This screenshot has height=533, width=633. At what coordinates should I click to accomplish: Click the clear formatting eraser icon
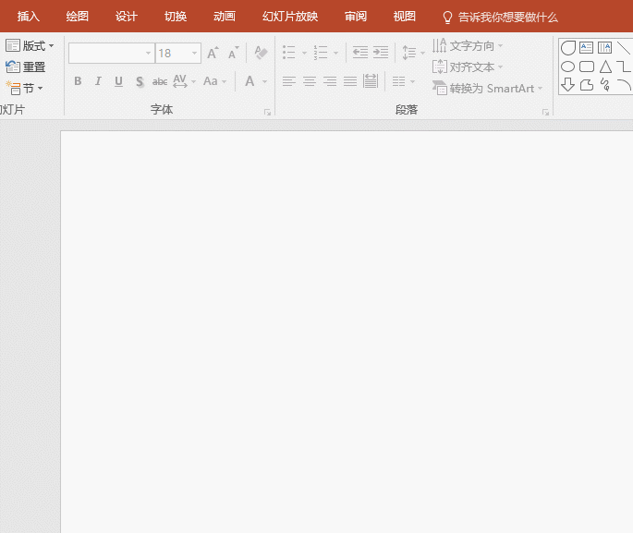point(261,54)
